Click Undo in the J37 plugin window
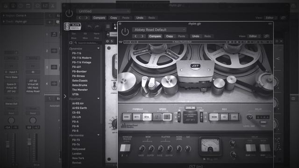Screen dimensions: 299x168 tap(195, 36)
